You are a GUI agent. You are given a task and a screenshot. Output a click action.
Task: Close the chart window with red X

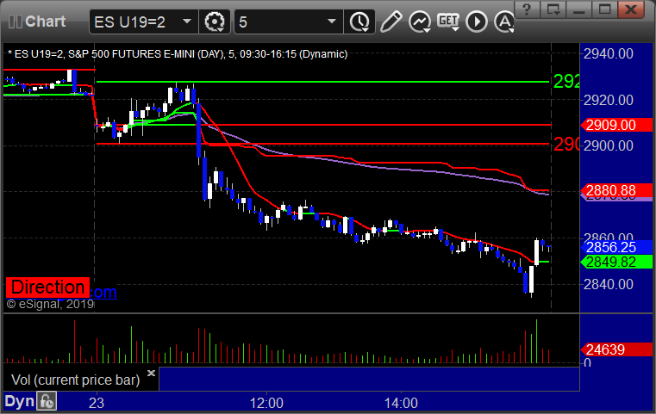[631, 9]
